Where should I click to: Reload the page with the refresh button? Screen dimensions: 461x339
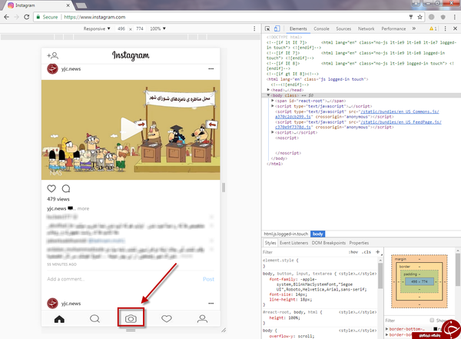[x=26, y=17]
